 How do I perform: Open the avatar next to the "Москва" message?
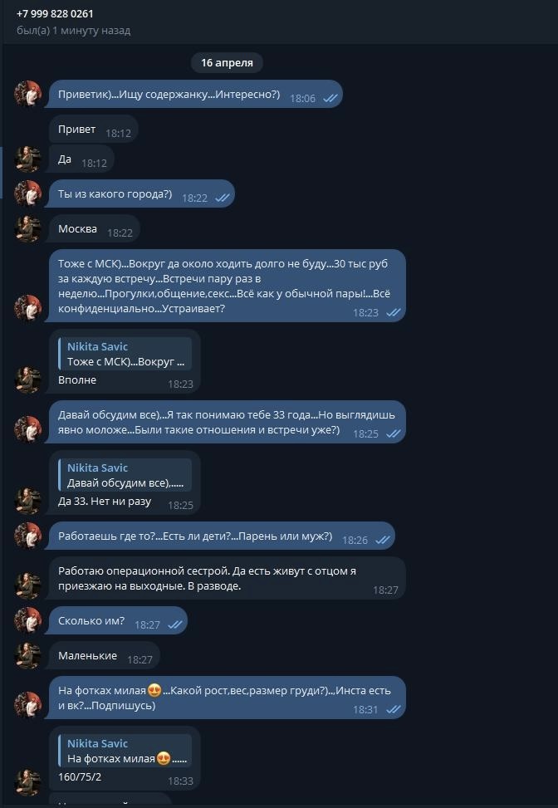(28, 228)
